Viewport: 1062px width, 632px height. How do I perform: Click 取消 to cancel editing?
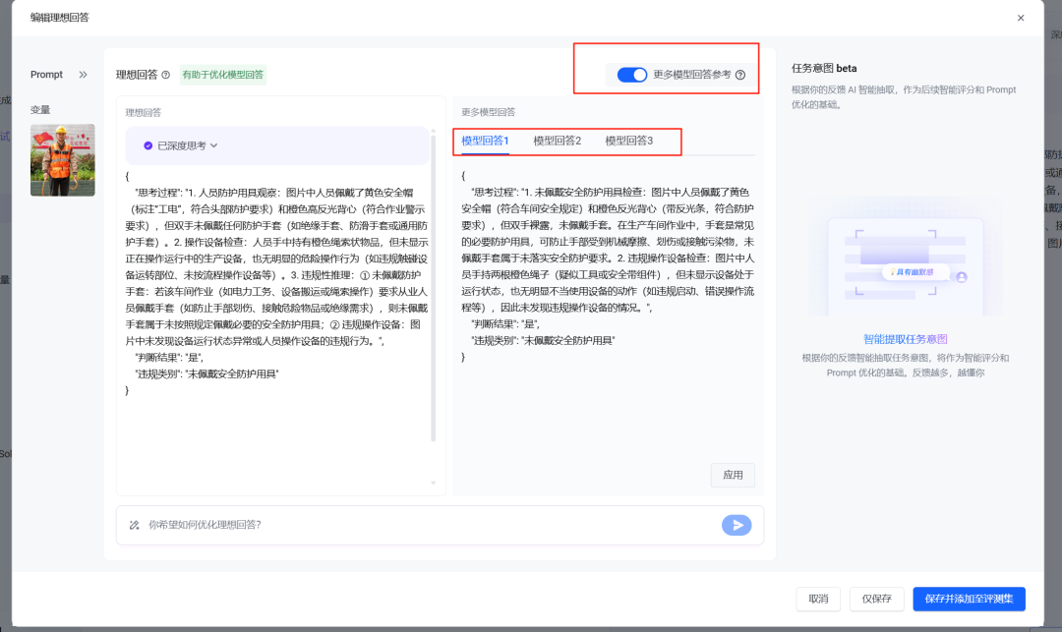click(x=818, y=599)
